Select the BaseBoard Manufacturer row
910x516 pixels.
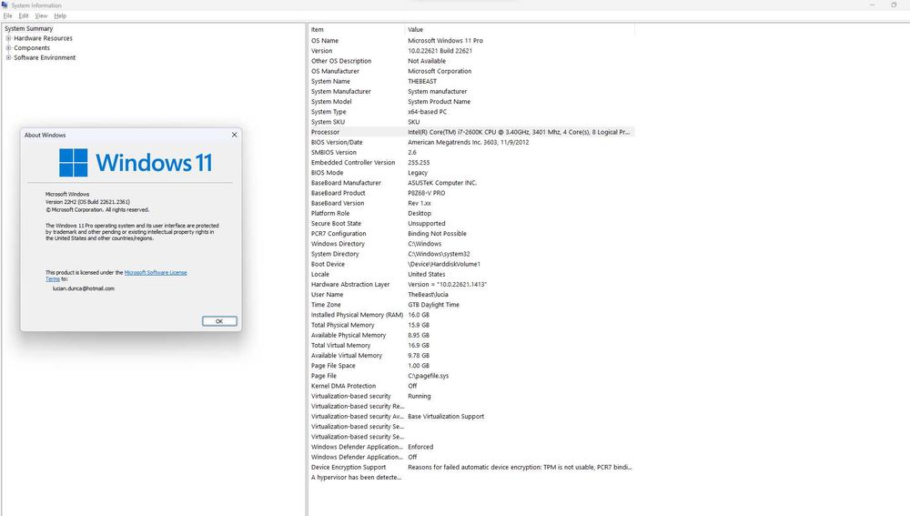coord(471,183)
